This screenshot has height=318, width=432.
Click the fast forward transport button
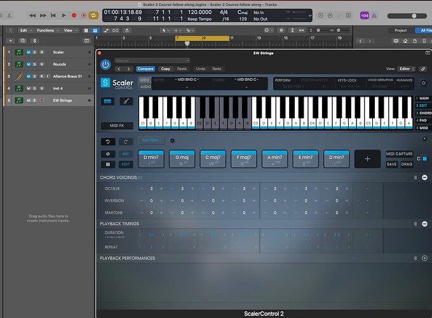[x=43, y=15]
